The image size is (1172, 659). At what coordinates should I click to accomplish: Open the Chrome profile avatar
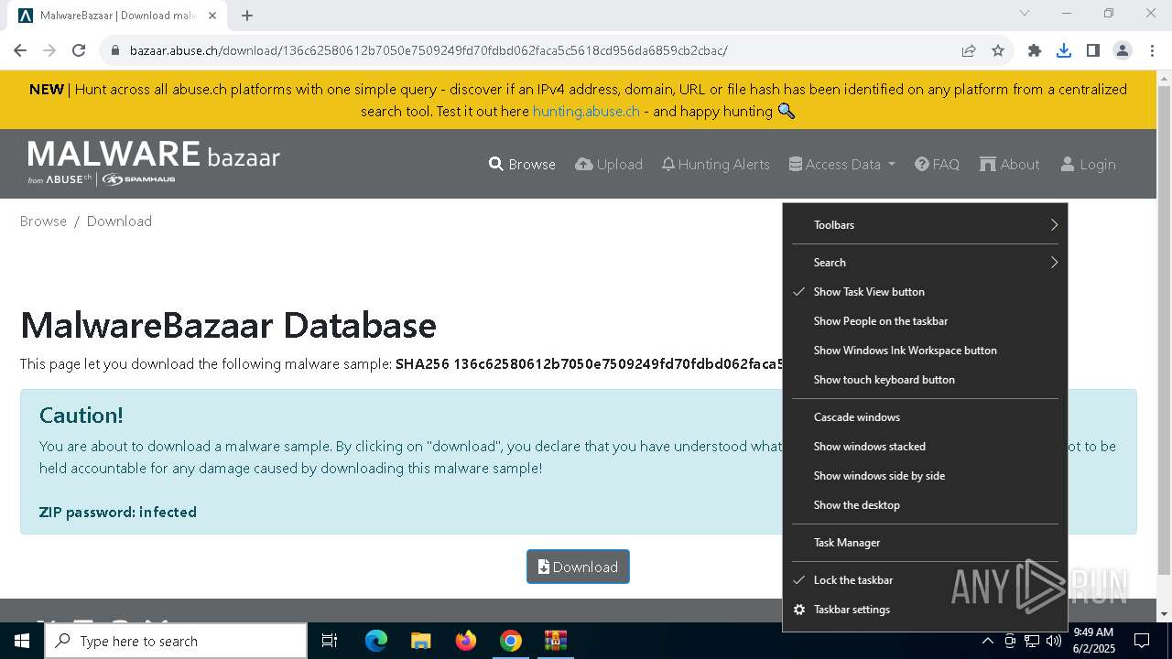1123,50
